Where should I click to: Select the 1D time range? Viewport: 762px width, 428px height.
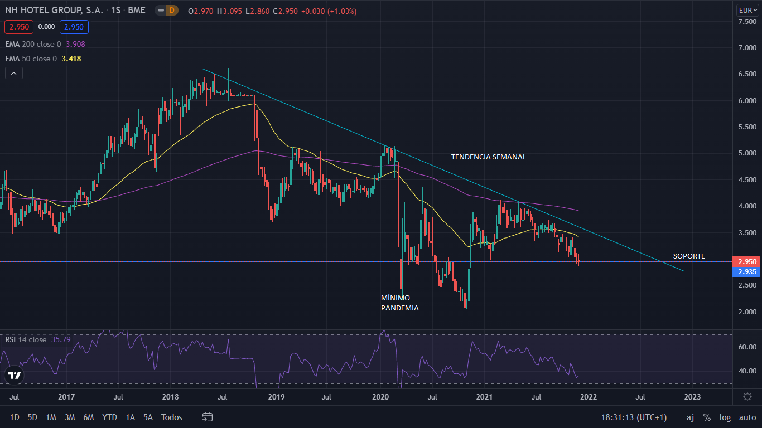tap(15, 417)
